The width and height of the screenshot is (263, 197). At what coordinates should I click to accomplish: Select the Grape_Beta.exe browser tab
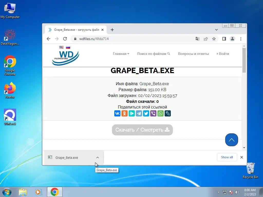[x=76, y=30]
